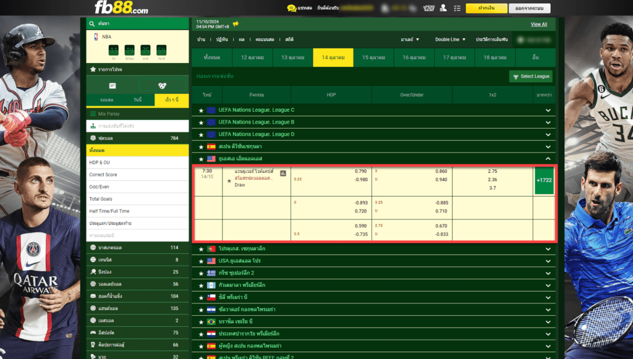Open the +1722 more markets button
The image size is (633, 359).
[x=544, y=180]
